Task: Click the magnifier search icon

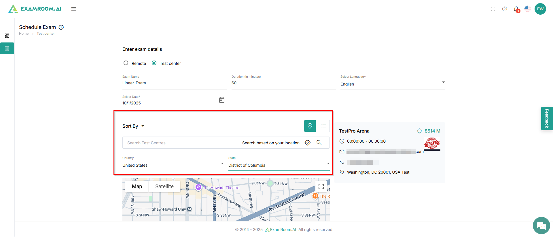Action: tap(319, 143)
